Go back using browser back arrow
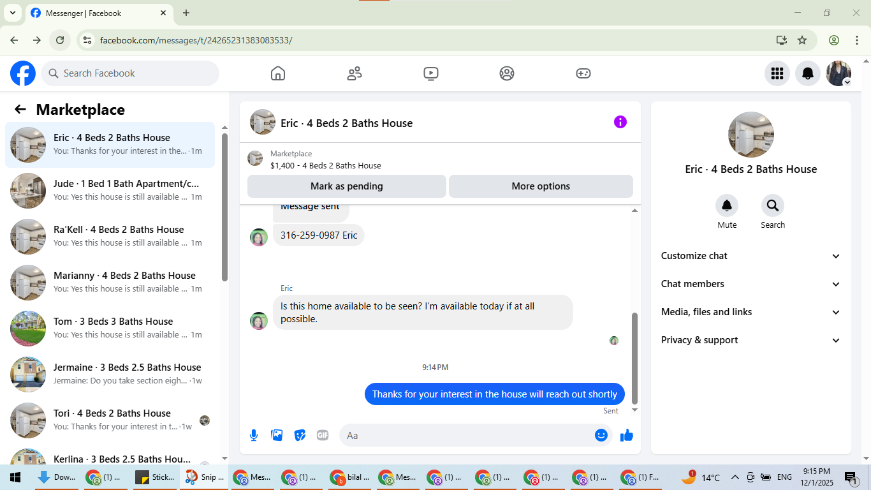 pos(14,40)
